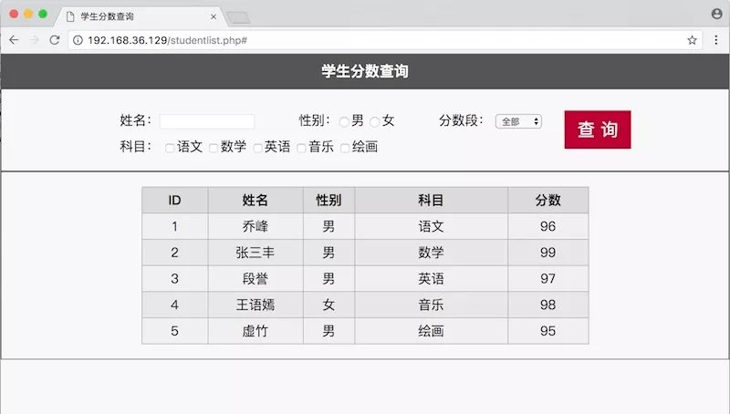This screenshot has height=414, width=730.
Task: Select the 女 gender radio button
Action: point(375,122)
